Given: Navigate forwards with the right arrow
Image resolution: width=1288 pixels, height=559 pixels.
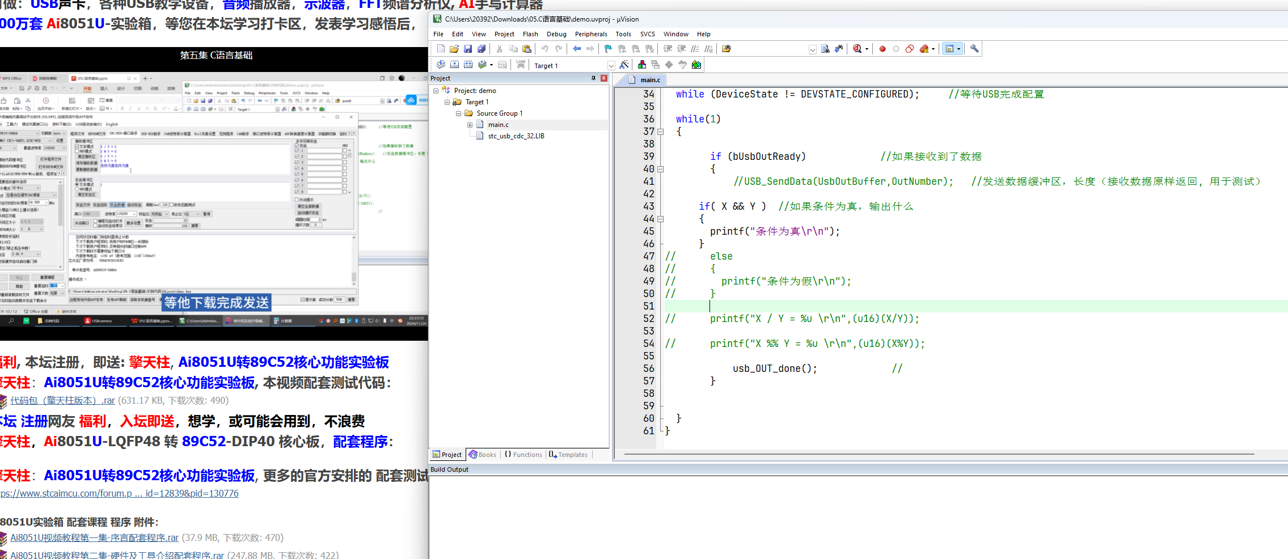Looking at the screenshot, I should (x=590, y=49).
